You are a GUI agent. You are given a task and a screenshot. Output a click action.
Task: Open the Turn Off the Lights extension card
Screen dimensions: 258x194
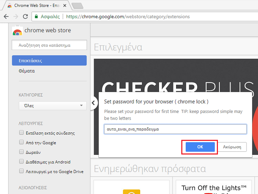pyautogui.click(x=214, y=187)
